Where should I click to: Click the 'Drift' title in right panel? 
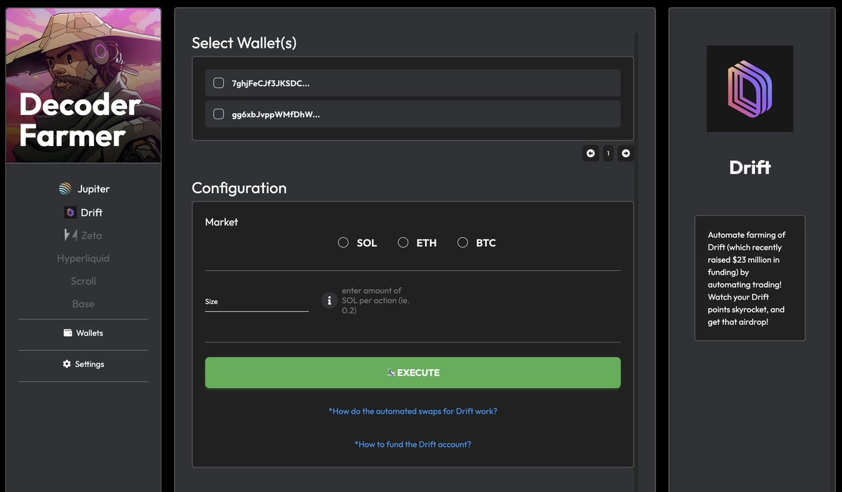(750, 167)
